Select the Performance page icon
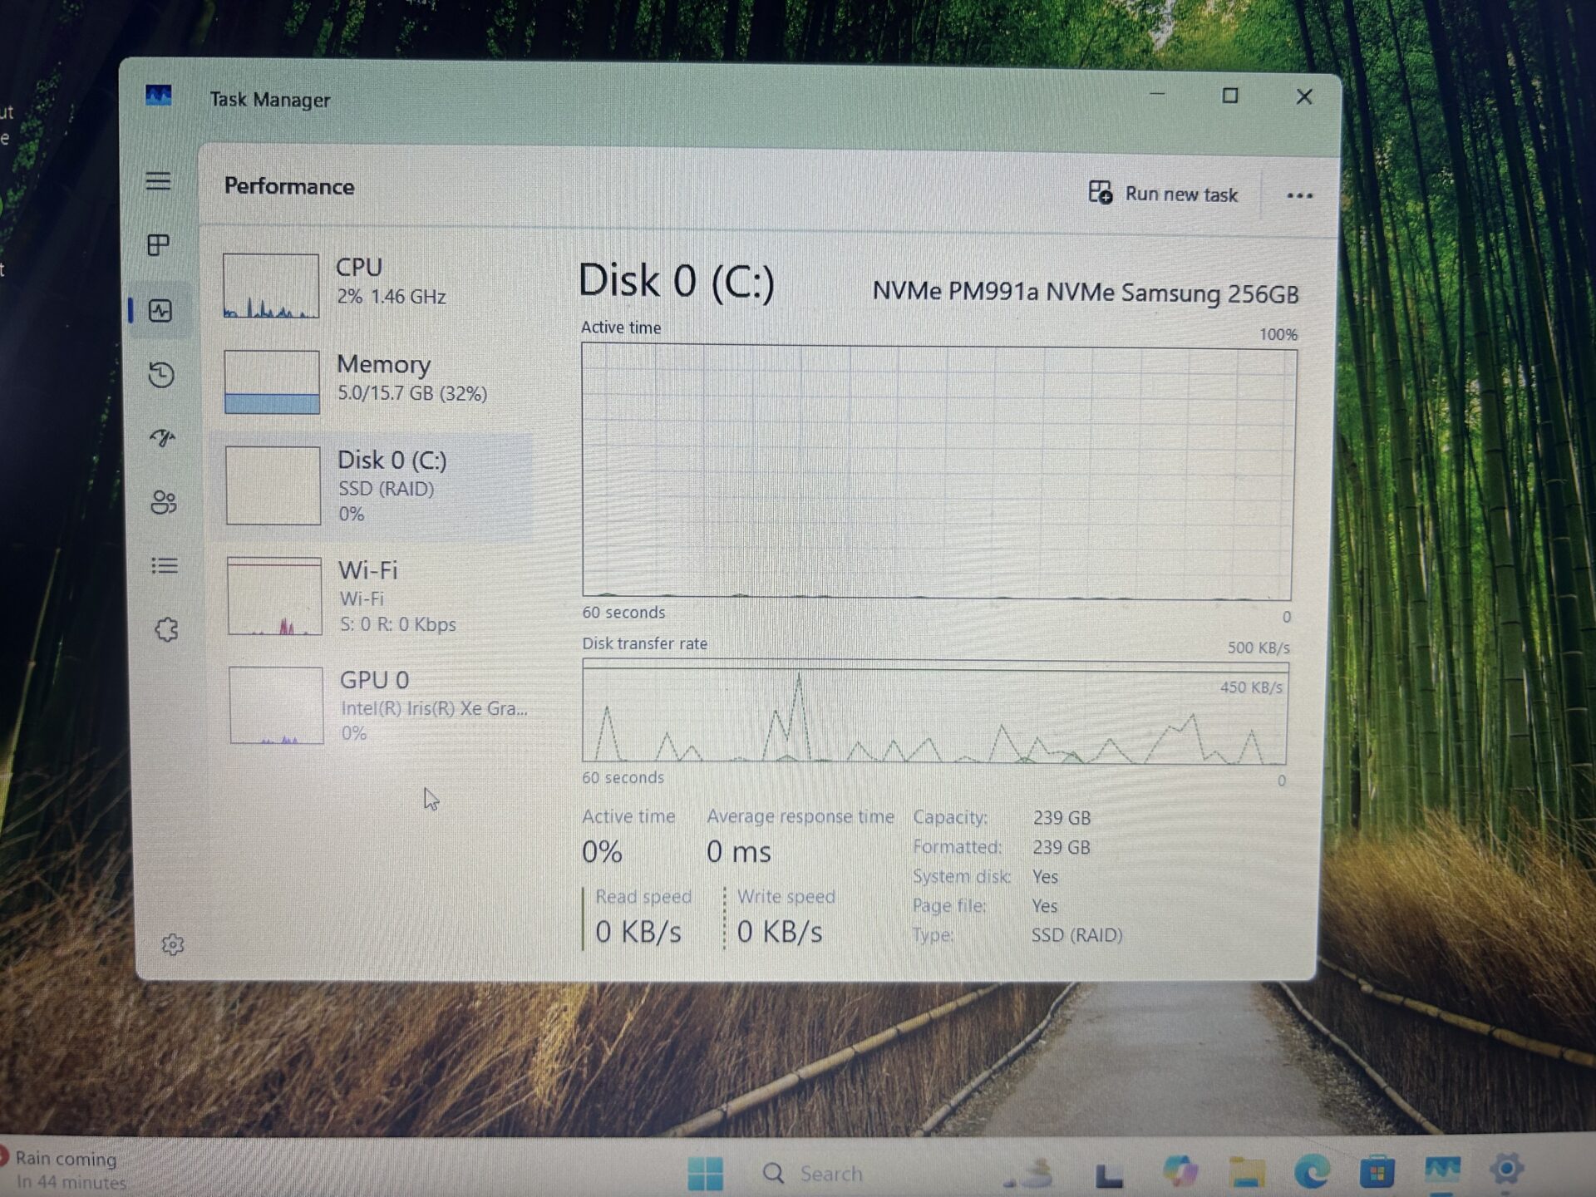Image resolution: width=1596 pixels, height=1197 pixels. pos(160,311)
